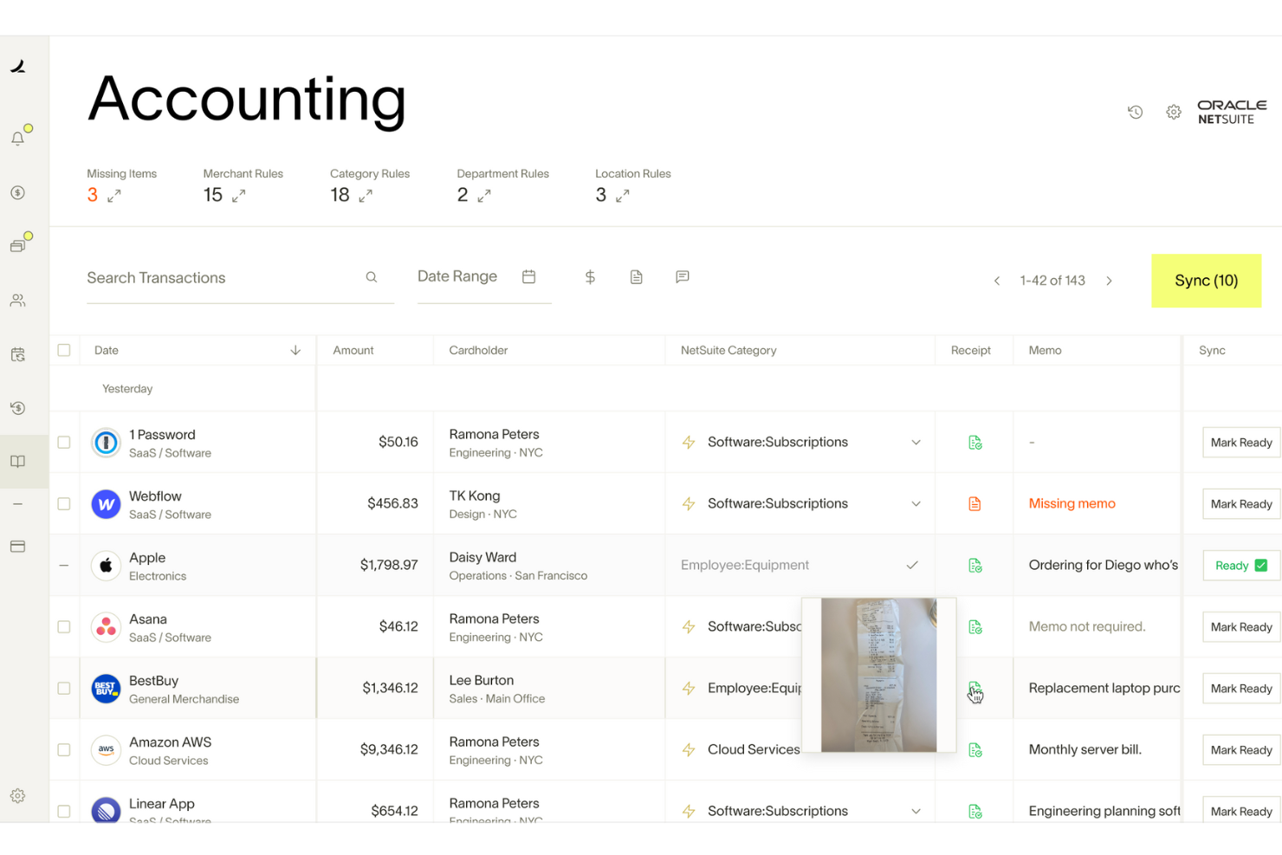
Task: Open the team members sidebar icon
Action: point(17,301)
